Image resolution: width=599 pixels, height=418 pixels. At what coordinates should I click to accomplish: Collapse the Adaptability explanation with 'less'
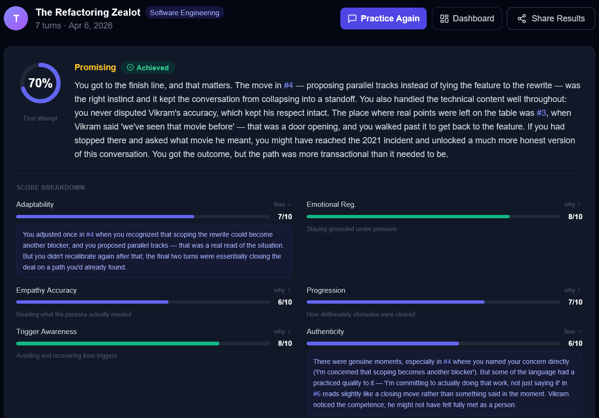[x=282, y=204]
